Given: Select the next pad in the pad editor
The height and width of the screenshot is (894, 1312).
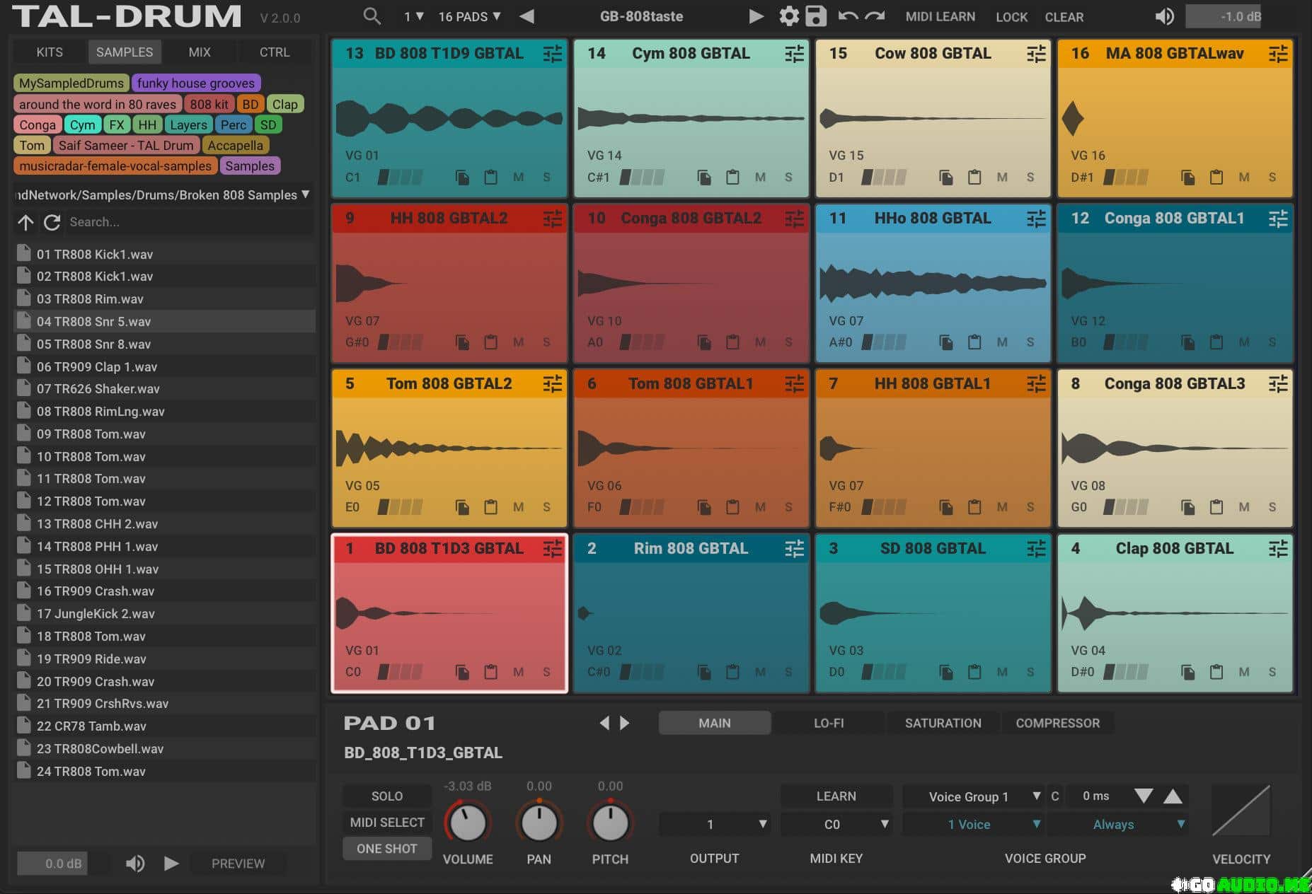Looking at the screenshot, I should pos(624,723).
